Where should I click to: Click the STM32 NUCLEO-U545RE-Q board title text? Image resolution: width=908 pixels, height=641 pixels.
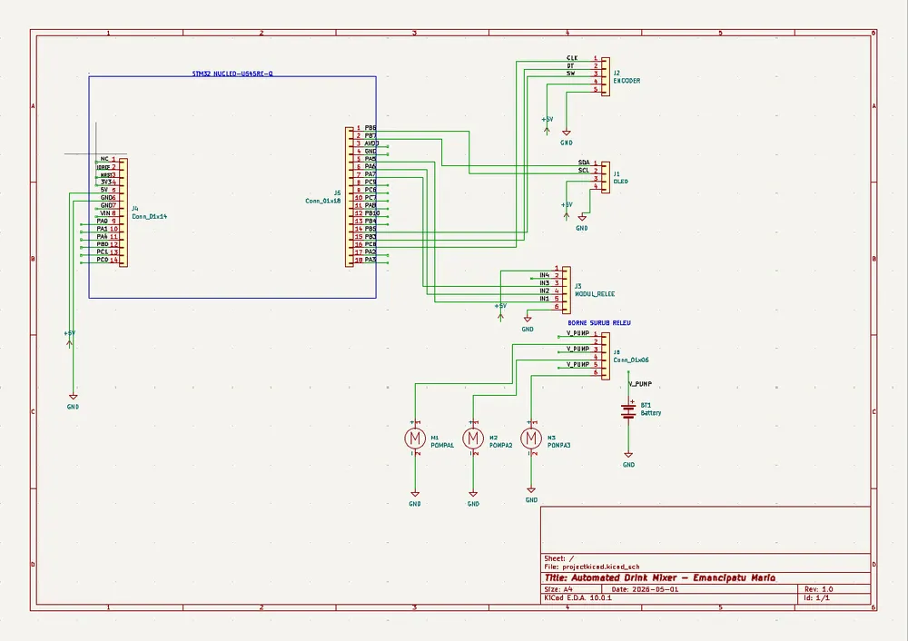click(x=232, y=74)
